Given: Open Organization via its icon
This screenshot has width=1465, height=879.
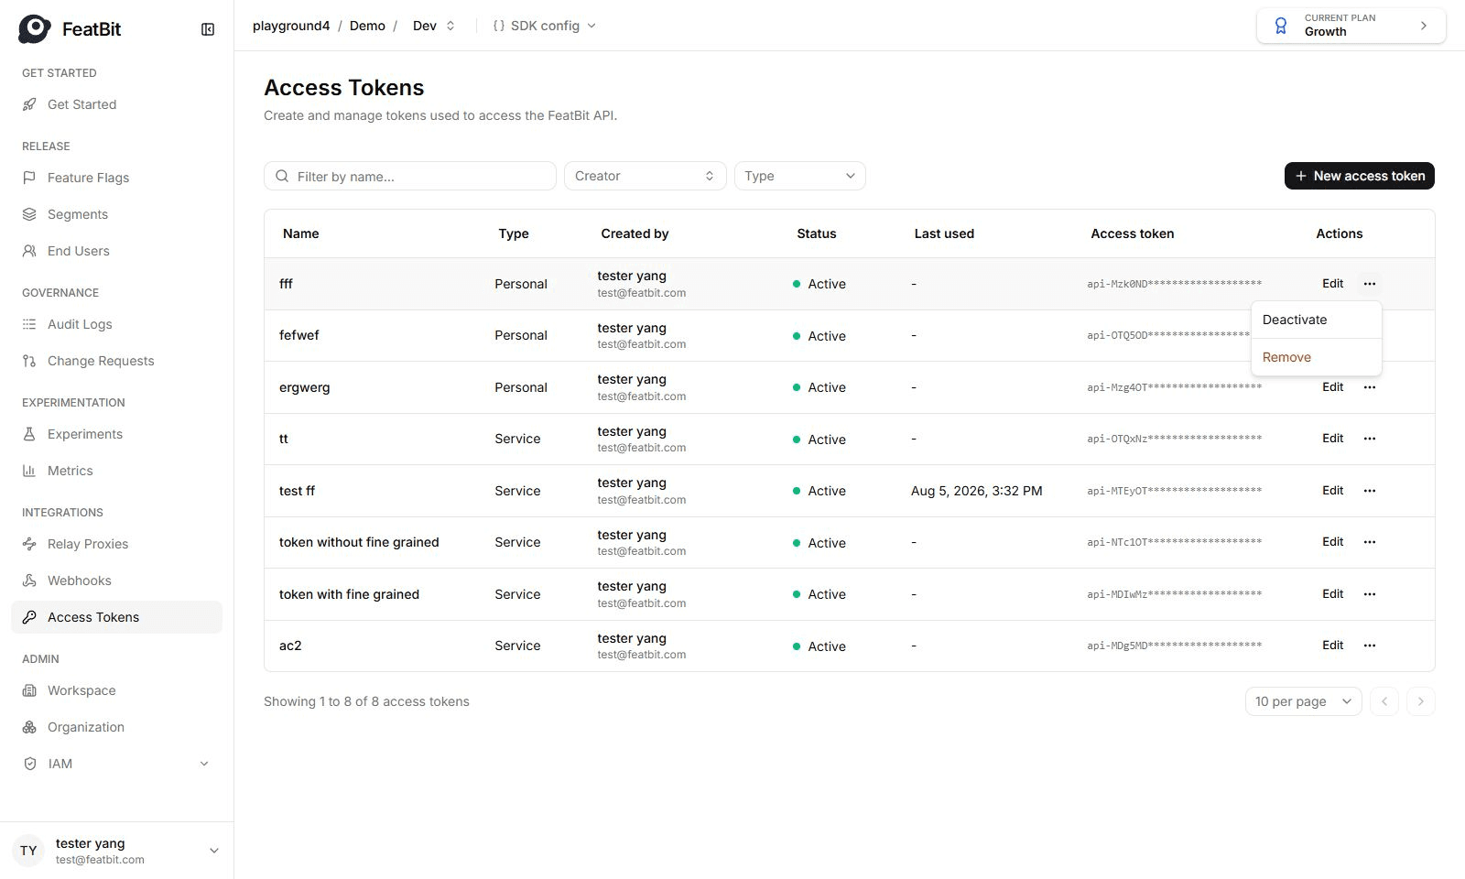Looking at the screenshot, I should click(x=29, y=727).
